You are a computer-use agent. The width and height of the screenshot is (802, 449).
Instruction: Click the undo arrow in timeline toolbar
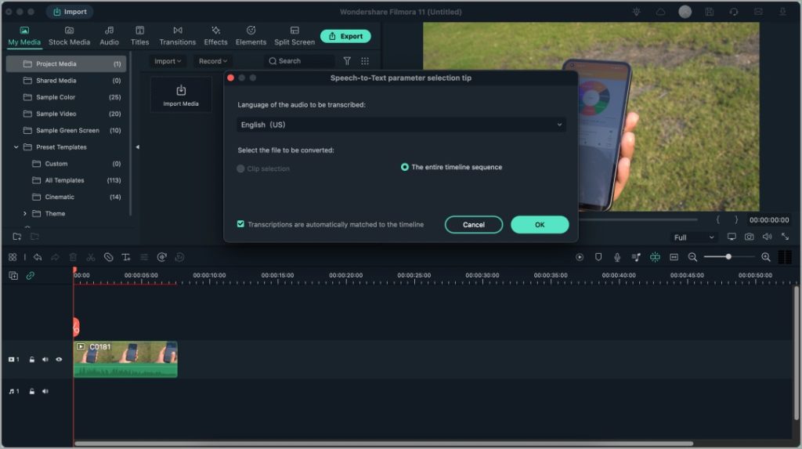click(x=38, y=258)
